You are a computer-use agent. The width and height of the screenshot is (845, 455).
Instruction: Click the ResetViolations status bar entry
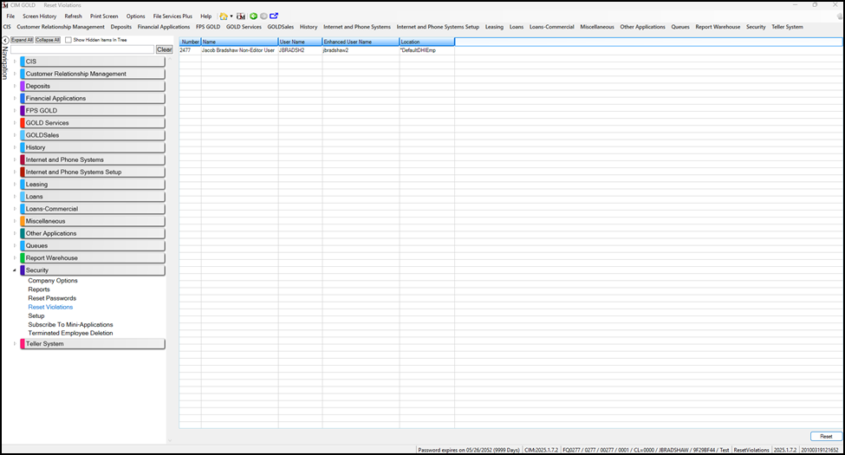click(x=751, y=450)
